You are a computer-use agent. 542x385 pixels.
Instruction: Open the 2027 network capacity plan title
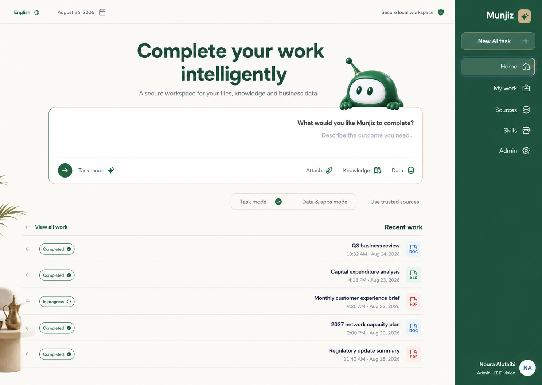365,324
